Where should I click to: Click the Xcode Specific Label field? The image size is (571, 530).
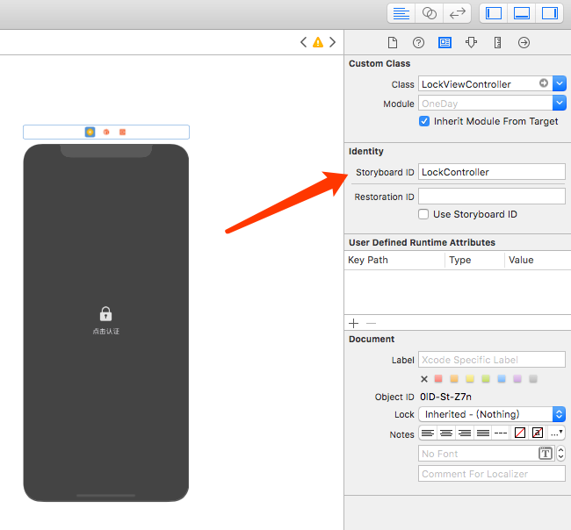point(492,360)
